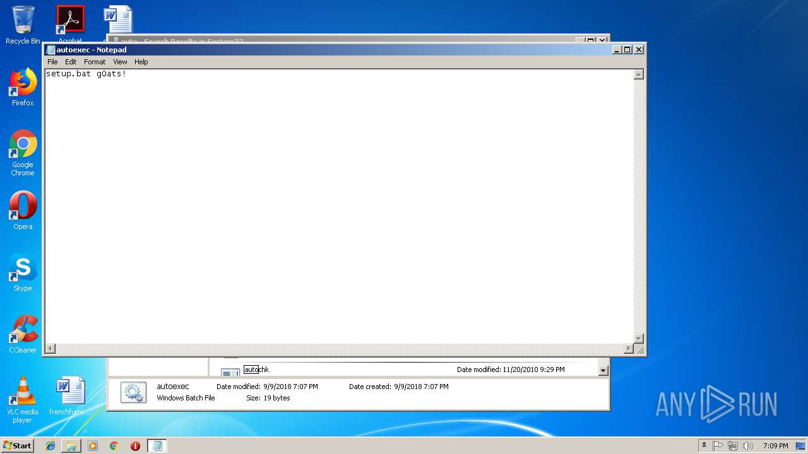The width and height of the screenshot is (808, 454).
Task: Open the Opera desktop shortcut
Action: coord(23,211)
